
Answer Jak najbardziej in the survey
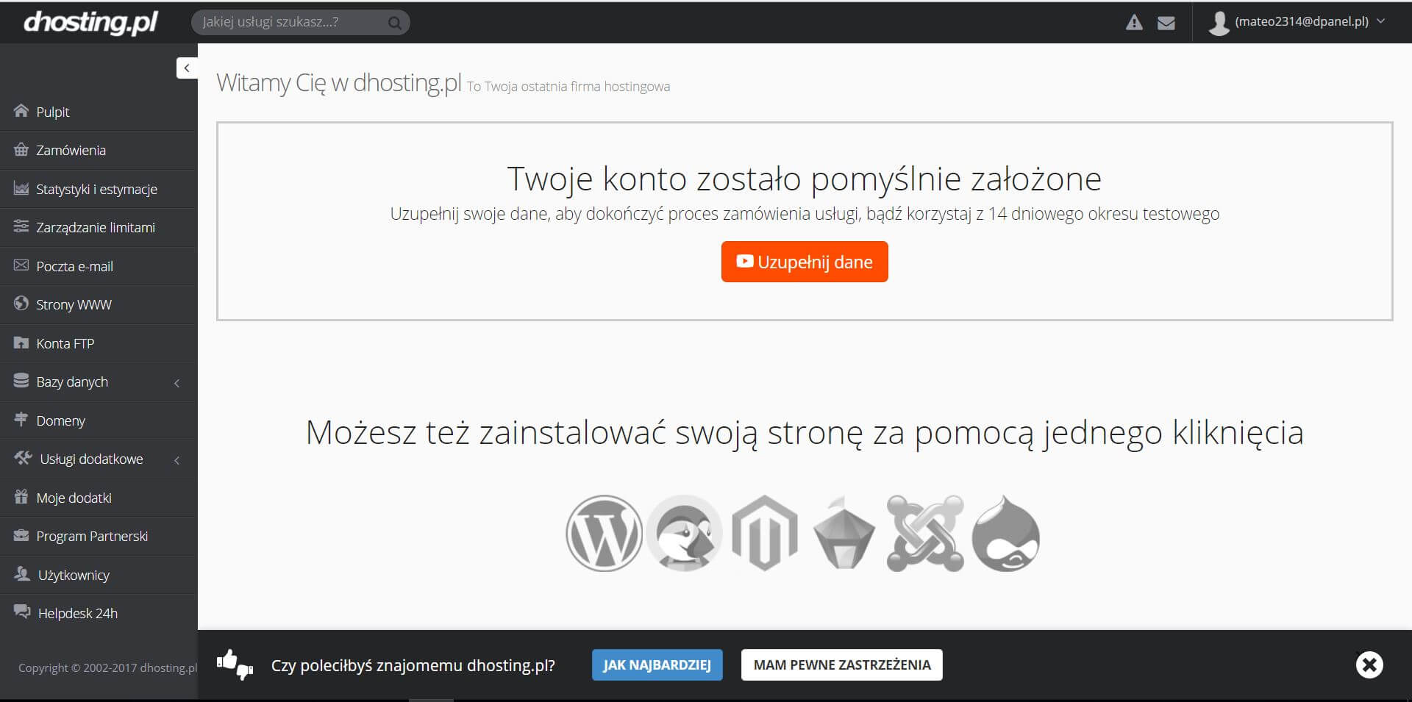click(x=657, y=665)
